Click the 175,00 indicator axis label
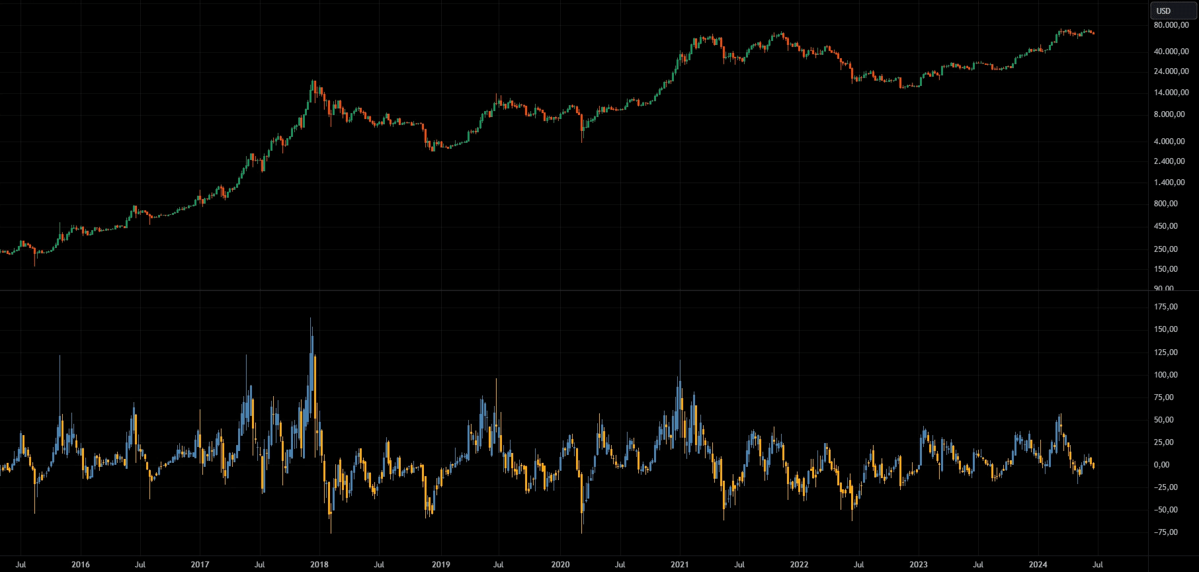The height and width of the screenshot is (572, 1199). click(1166, 307)
